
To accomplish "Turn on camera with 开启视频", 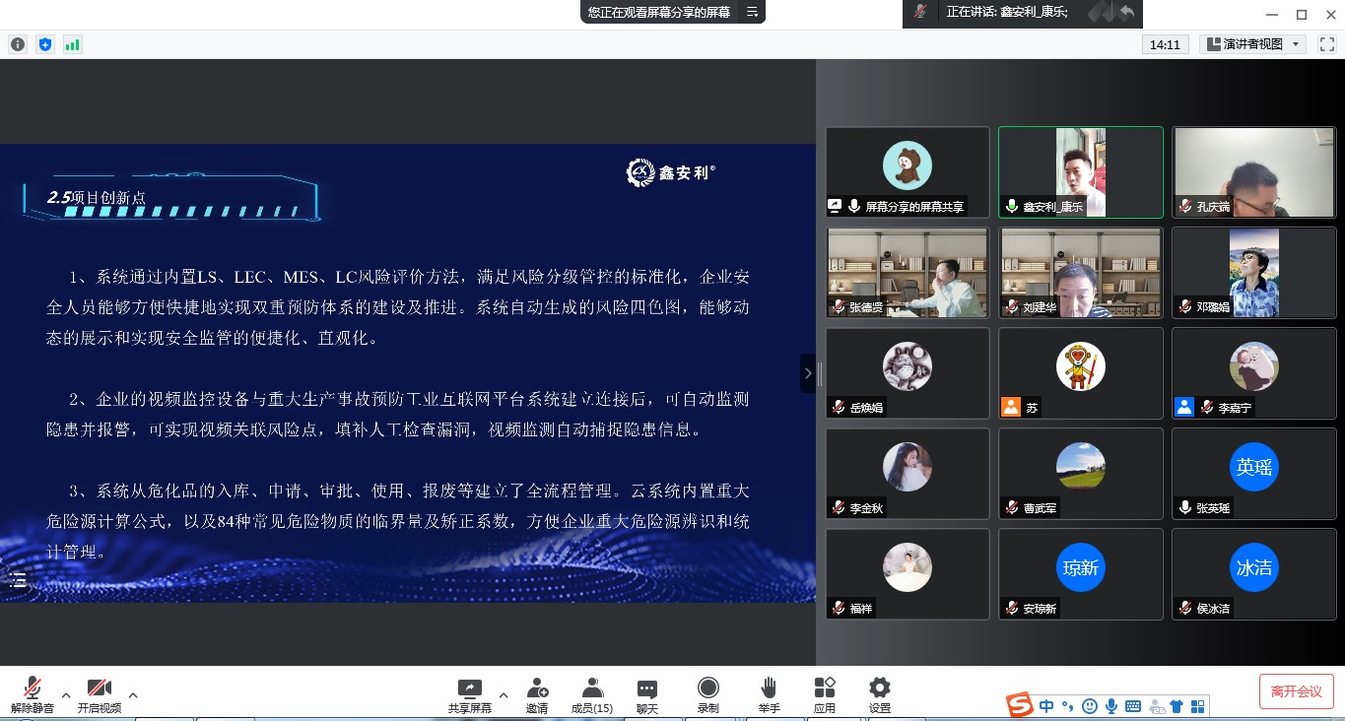I will point(99,688).
